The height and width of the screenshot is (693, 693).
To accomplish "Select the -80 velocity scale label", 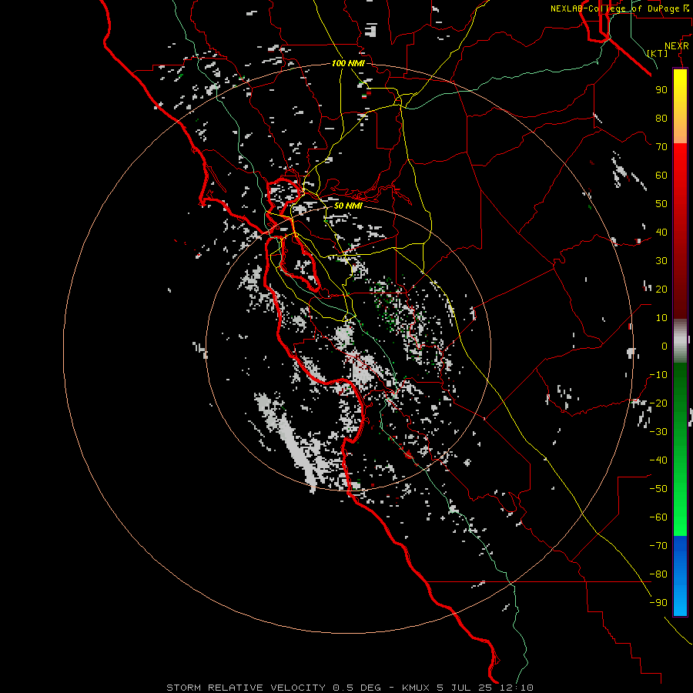I will click(658, 574).
